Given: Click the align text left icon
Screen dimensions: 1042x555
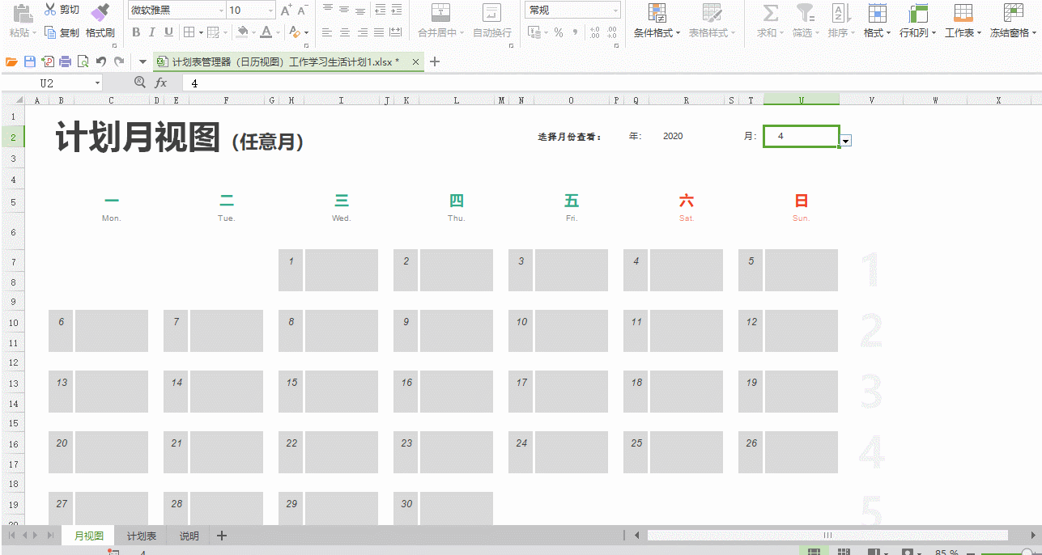Looking at the screenshot, I should [x=327, y=32].
